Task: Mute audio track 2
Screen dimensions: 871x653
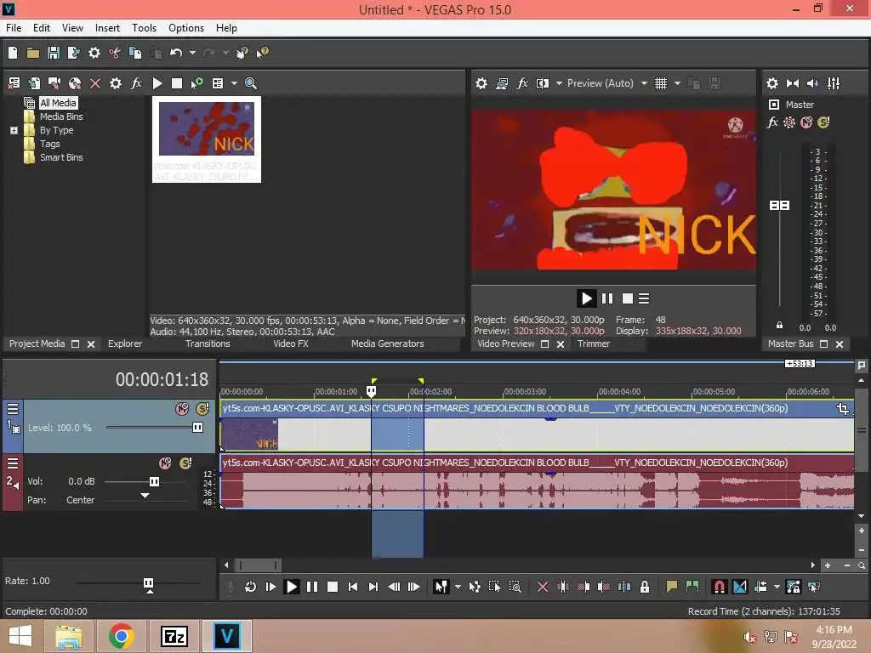Action: click(165, 463)
